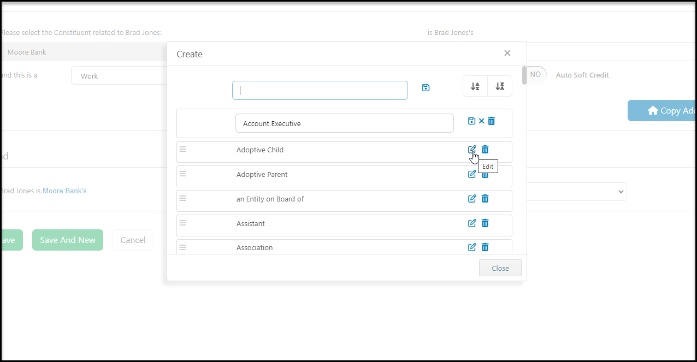
Task: Click Save And New button
Action: (x=68, y=240)
